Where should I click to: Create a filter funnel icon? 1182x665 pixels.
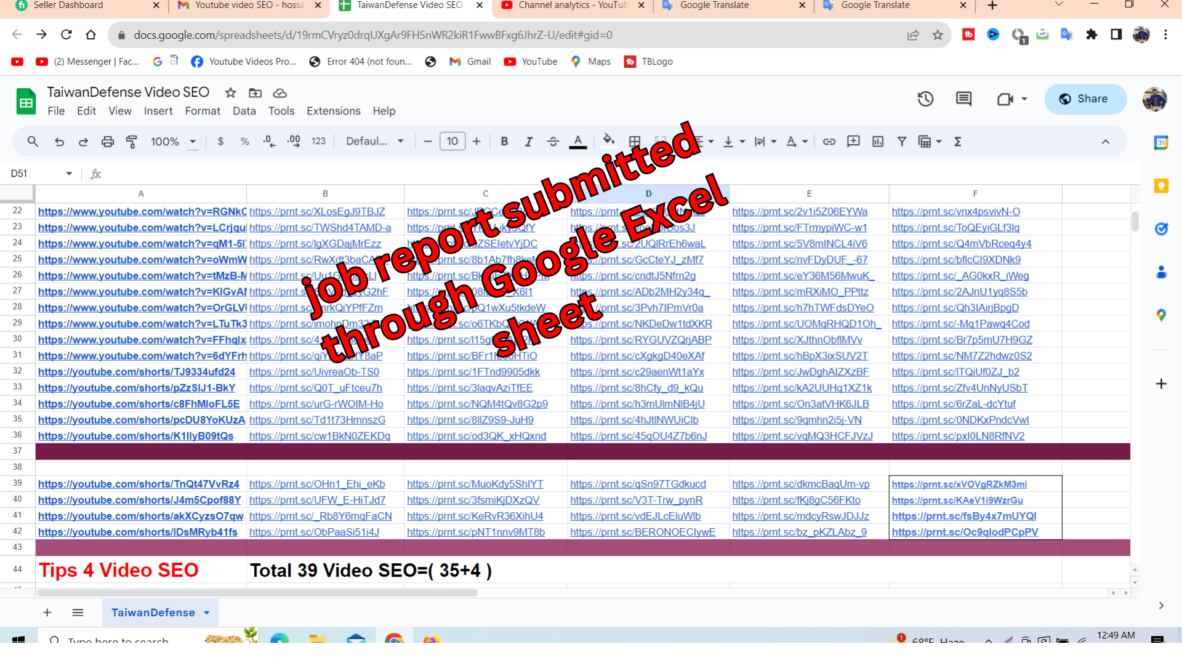(x=902, y=142)
